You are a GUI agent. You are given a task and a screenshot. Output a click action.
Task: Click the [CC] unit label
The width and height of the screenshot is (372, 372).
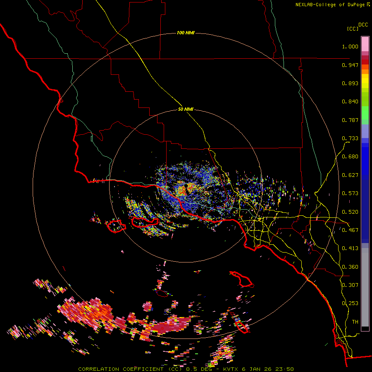tap(353, 29)
